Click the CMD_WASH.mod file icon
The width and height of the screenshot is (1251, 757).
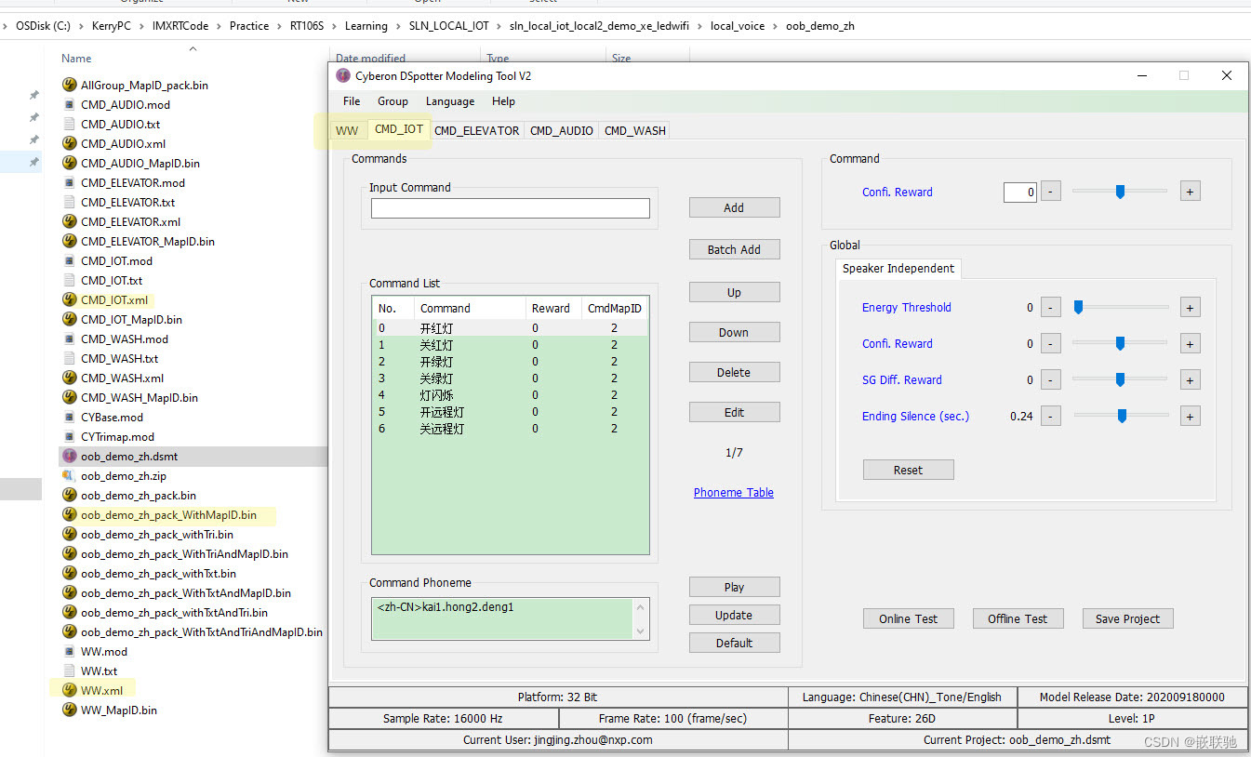(x=69, y=339)
